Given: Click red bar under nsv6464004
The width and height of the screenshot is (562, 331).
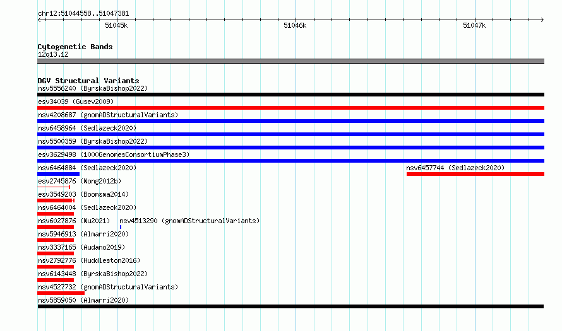Looking at the screenshot, I should pyautogui.click(x=56, y=214).
